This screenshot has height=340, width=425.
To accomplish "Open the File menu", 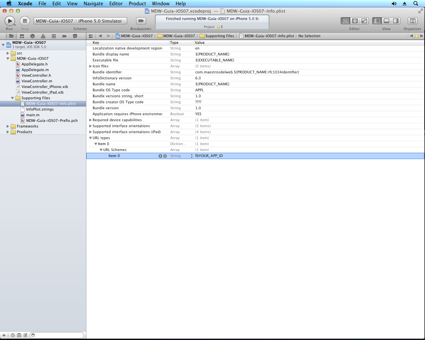I will 42,4.
